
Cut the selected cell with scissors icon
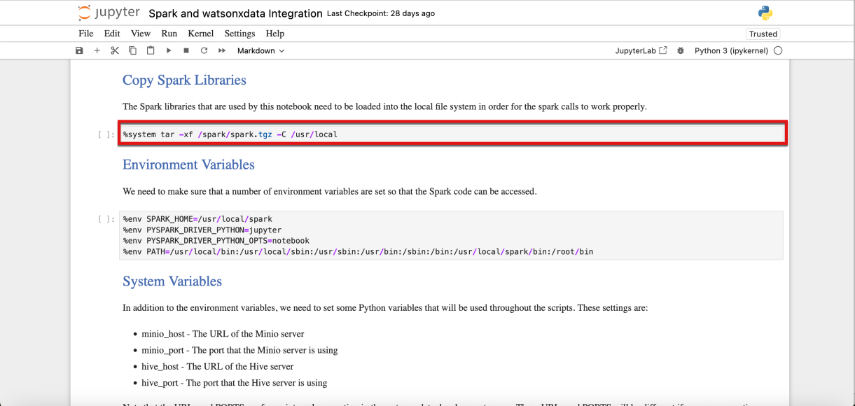coord(115,50)
